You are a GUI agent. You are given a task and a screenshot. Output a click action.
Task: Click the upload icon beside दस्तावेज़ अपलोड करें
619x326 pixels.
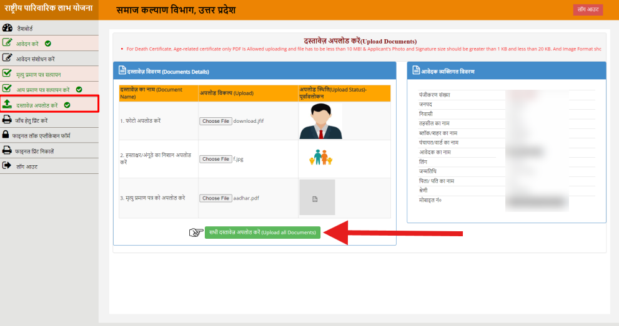(x=7, y=104)
